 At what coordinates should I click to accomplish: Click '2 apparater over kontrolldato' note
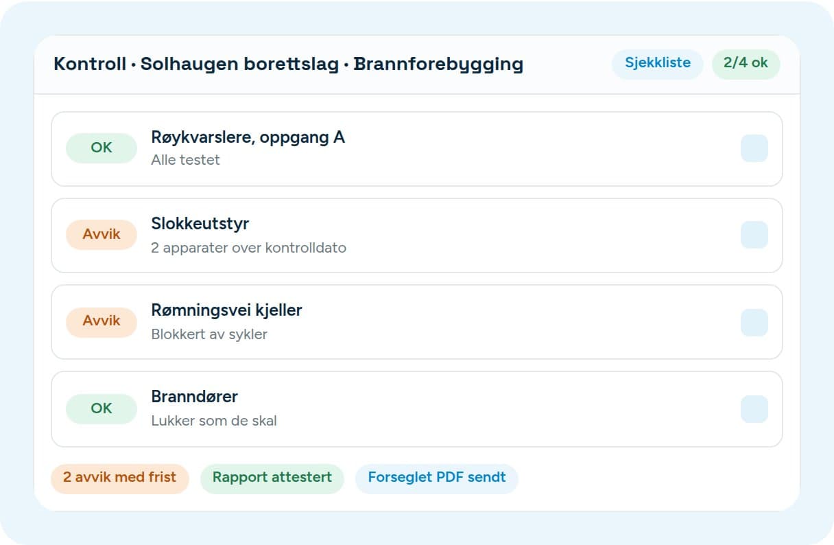(248, 248)
